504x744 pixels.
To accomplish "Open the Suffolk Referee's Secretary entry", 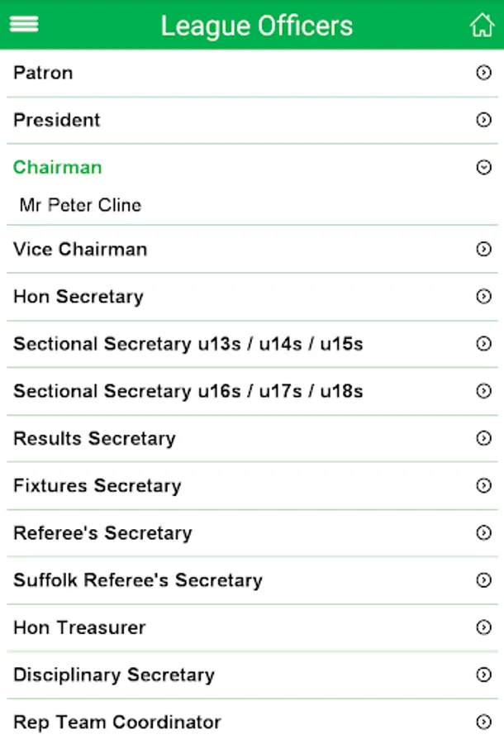I will pyautogui.click(x=138, y=580).
